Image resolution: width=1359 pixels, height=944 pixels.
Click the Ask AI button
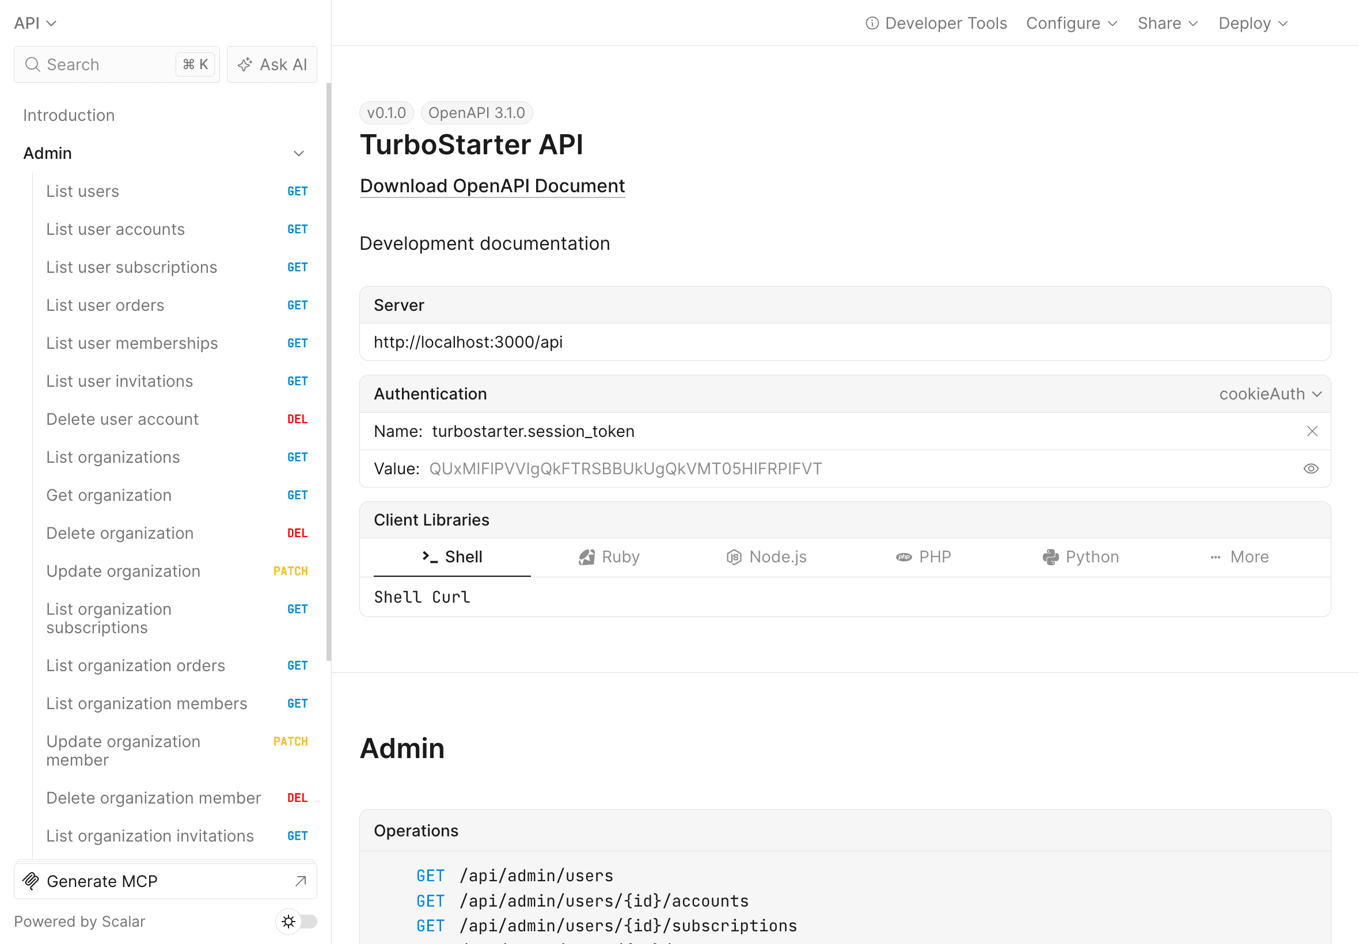pos(272,64)
